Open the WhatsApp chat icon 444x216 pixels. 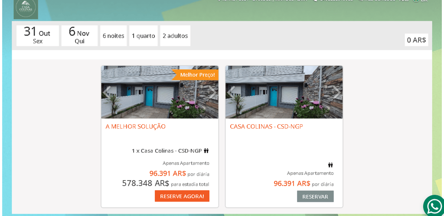pos(434,206)
